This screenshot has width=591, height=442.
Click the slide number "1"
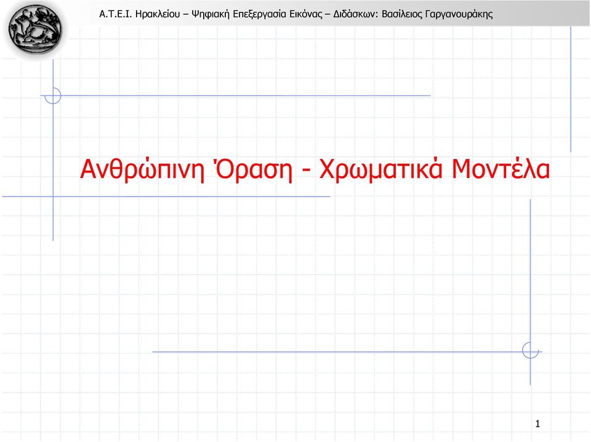coord(537,424)
